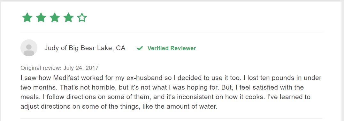The image size is (344, 121).
Task: Click the empty fifth rating star
Action: click(x=82, y=17)
